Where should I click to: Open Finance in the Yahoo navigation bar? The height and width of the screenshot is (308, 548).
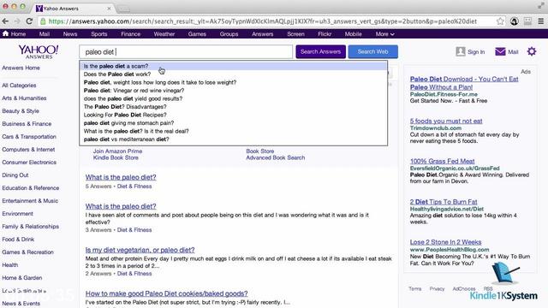[130, 34]
